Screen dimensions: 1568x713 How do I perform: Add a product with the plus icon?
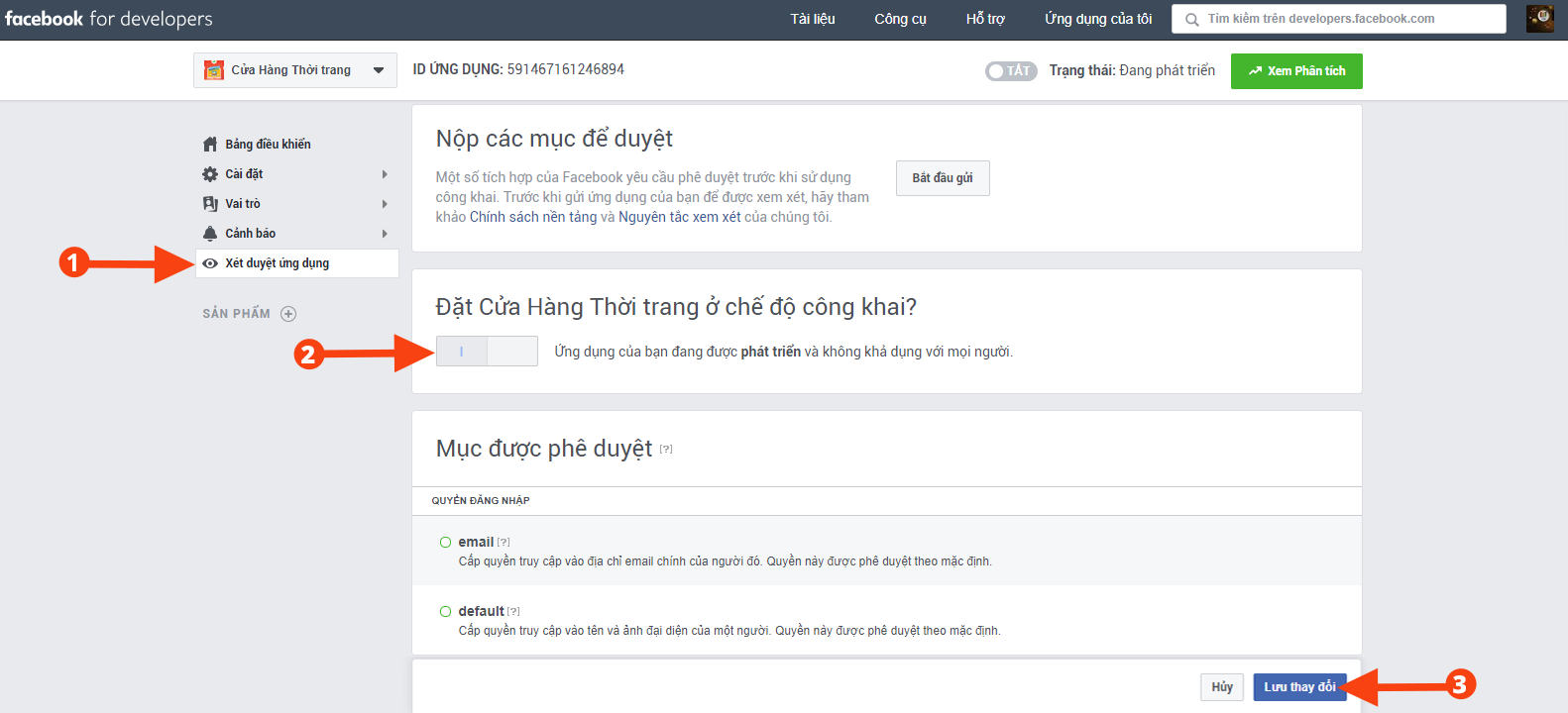pos(288,314)
